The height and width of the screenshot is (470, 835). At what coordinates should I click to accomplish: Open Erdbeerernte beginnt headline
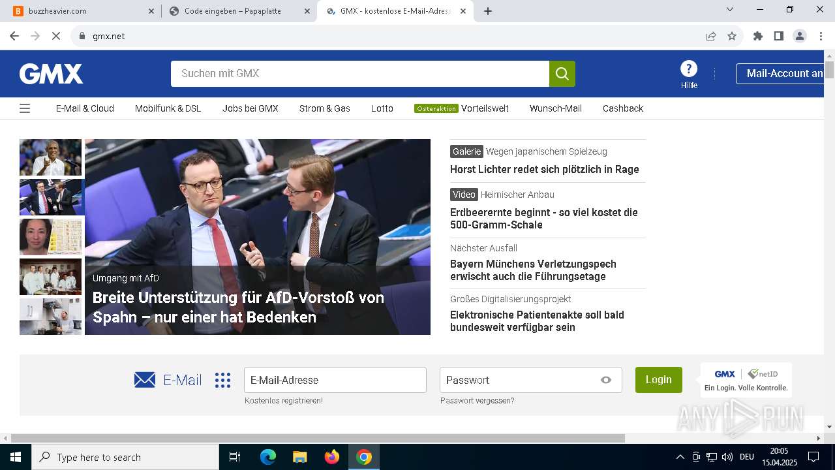pyautogui.click(x=544, y=219)
